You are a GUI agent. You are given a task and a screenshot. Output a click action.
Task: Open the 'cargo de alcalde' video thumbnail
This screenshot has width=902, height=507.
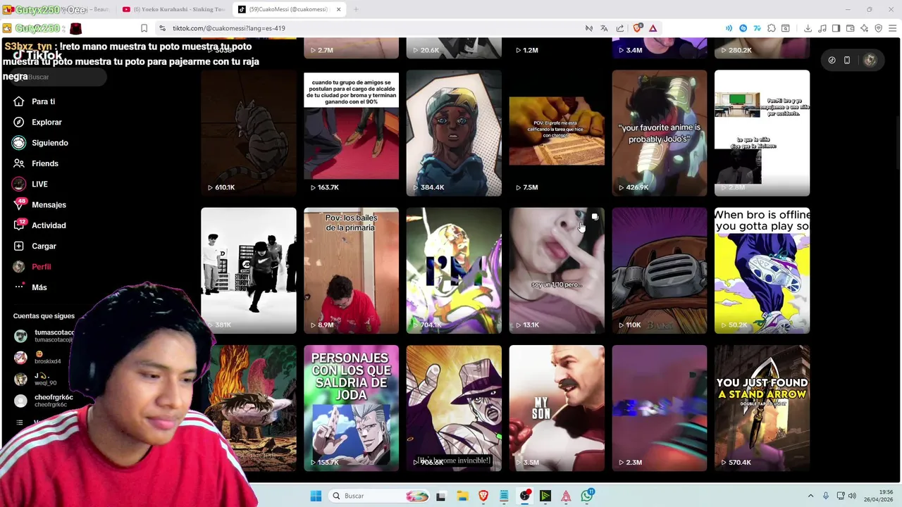tap(351, 132)
